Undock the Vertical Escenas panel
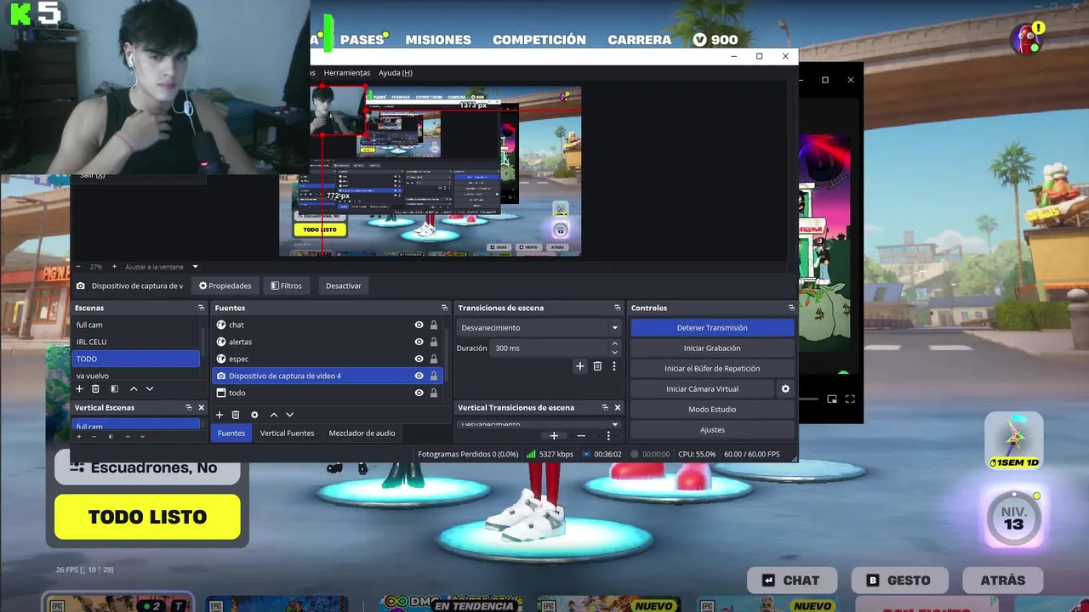 189,407
